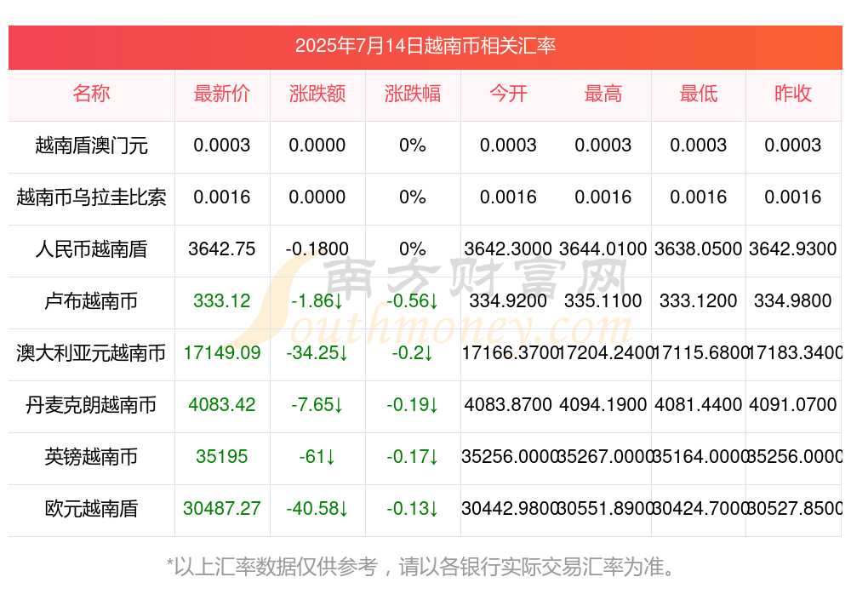Click the 最低 column header

698,94
